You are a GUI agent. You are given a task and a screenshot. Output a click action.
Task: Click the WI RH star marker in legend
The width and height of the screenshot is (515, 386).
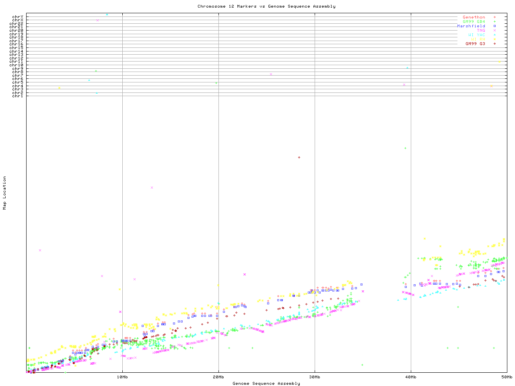tap(494, 39)
